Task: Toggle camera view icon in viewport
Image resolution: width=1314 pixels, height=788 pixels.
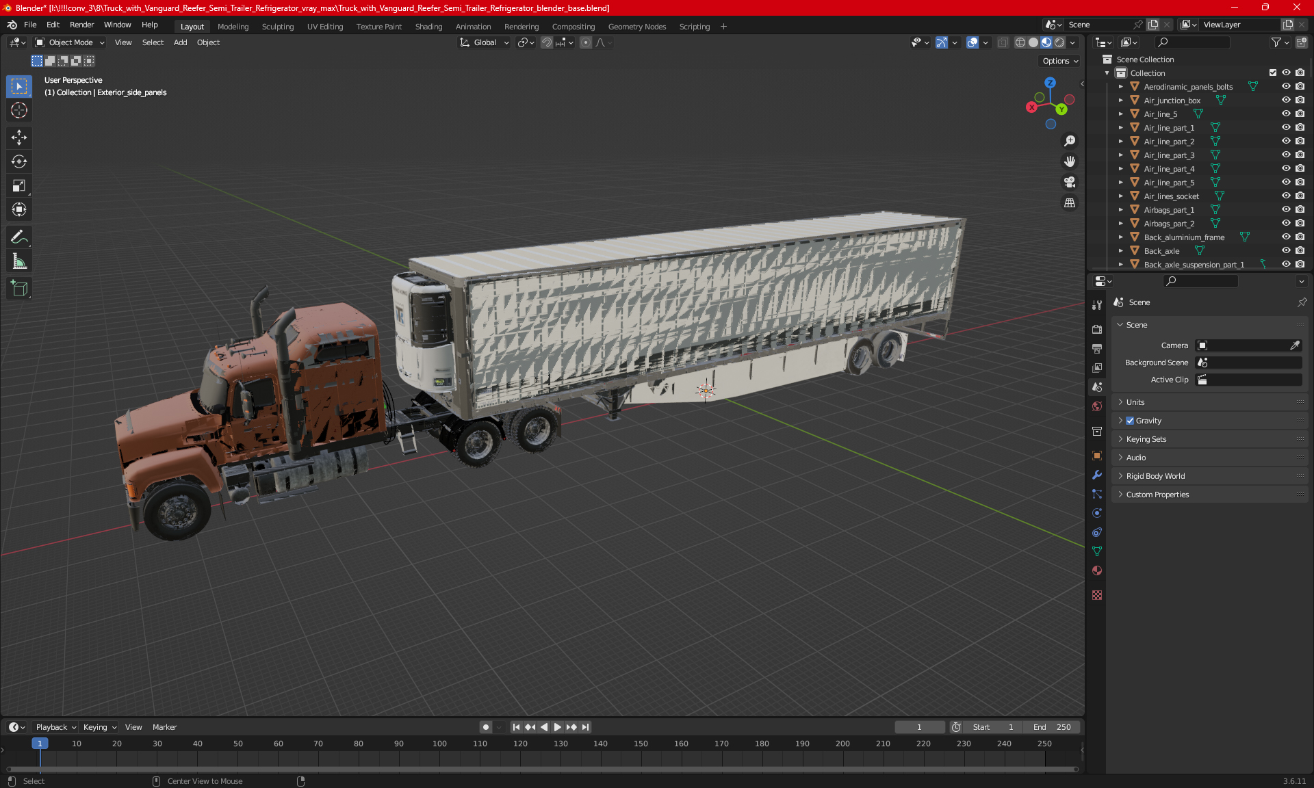Action: click(1069, 182)
